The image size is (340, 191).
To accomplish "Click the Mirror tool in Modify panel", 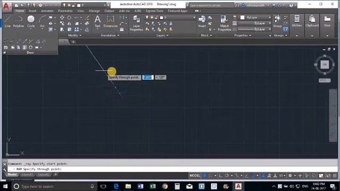I will pyautogui.click(x=69, y=23).
